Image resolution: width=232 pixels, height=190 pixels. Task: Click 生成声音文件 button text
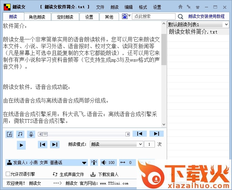tap(72, 174)
